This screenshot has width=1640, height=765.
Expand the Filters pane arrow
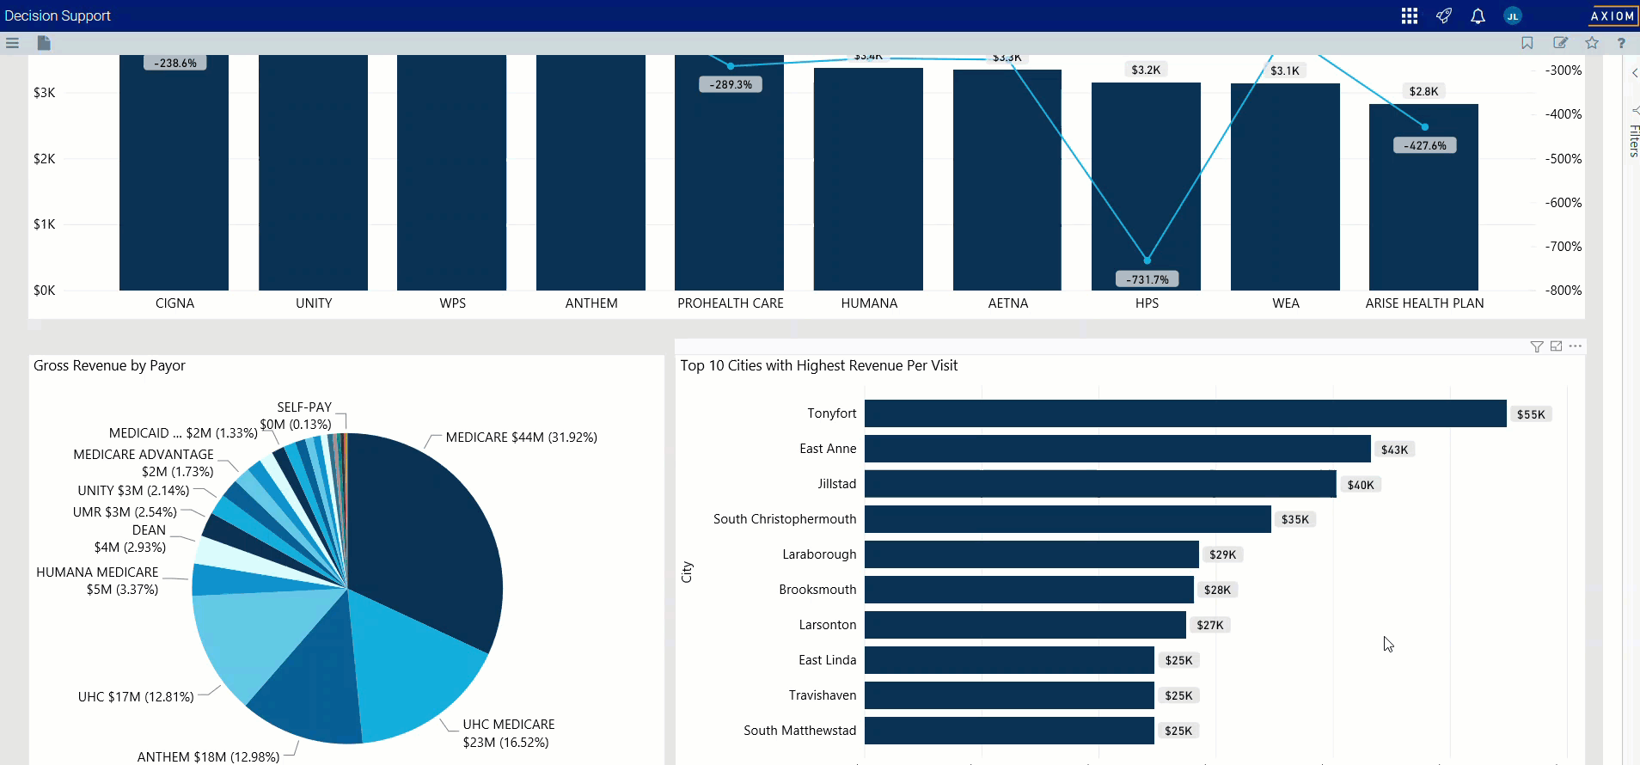point(1634,73)
